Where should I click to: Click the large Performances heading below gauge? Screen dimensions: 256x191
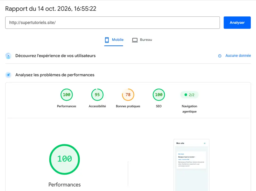65,185
